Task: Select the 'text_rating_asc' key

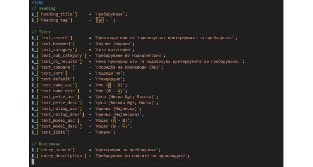Action: tap(59, 109)
